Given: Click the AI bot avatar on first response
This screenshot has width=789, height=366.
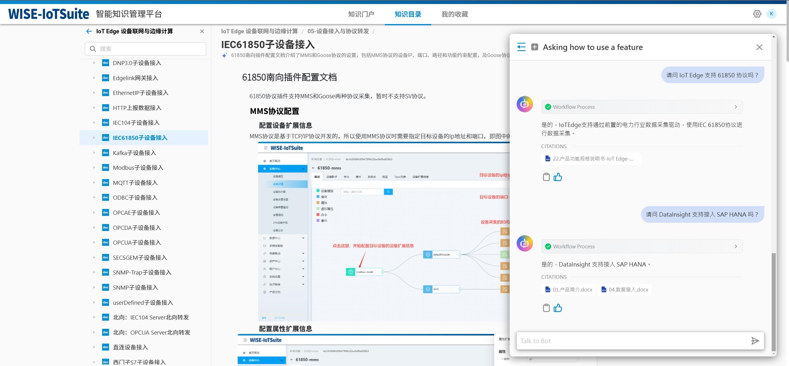Looking at the screenshot, I should [x=524, y=104].
